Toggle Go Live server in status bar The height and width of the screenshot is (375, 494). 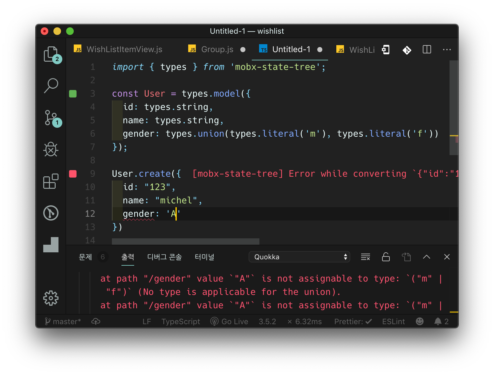229,322
